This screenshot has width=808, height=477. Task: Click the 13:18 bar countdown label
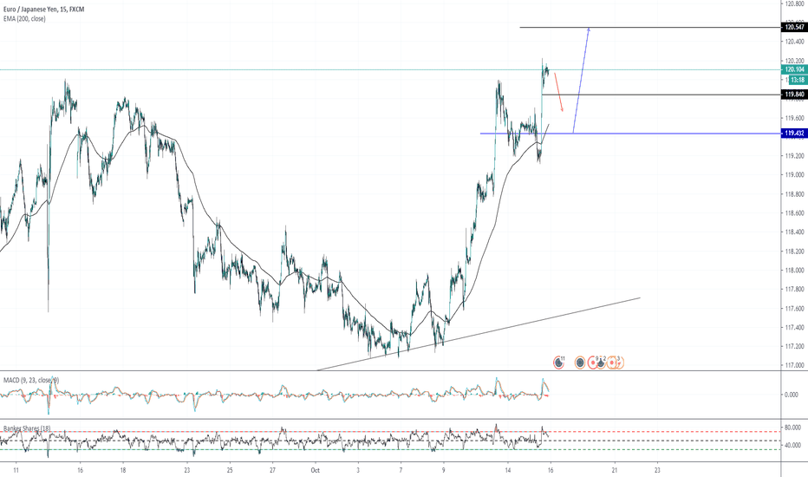798,80
